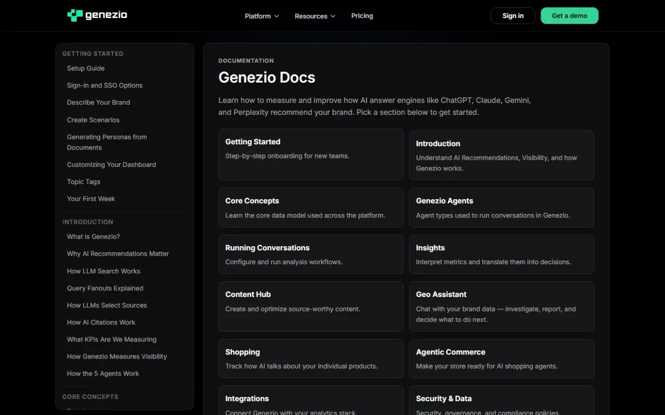Screen dimensions: 665x415
Task: Open the Security & Data card
Action: (x=502, y=400)
